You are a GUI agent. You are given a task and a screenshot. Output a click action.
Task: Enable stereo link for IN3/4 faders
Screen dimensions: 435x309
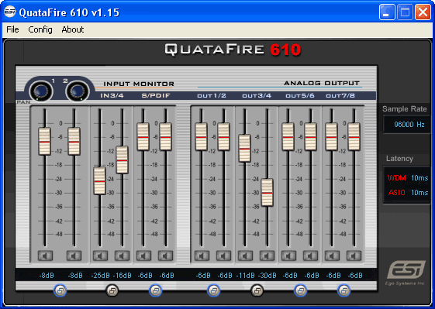[112, 290]
